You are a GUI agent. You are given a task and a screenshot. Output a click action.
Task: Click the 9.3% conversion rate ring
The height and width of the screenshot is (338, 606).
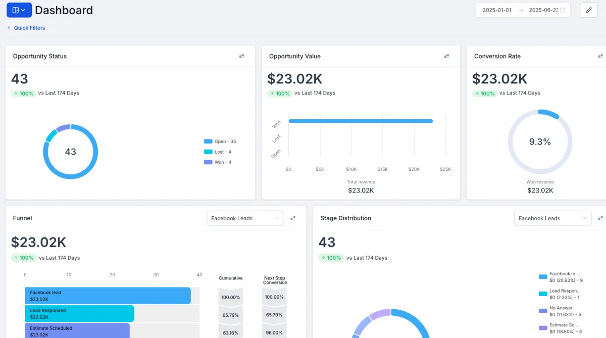pyautogui.click(x=540, y=142)
